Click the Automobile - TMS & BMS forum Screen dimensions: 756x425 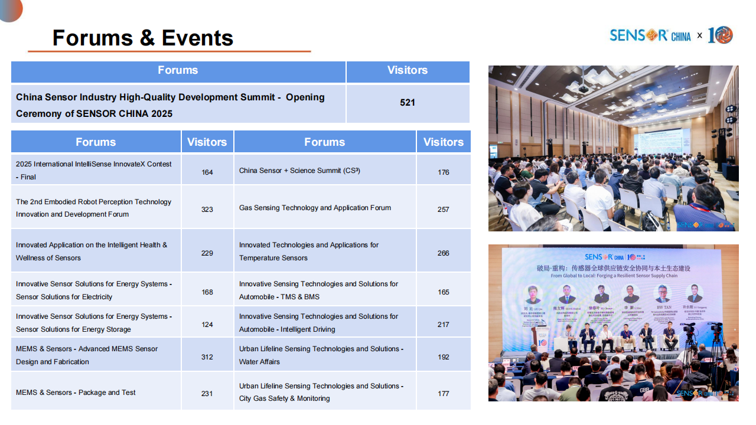(x=318, y=290)
